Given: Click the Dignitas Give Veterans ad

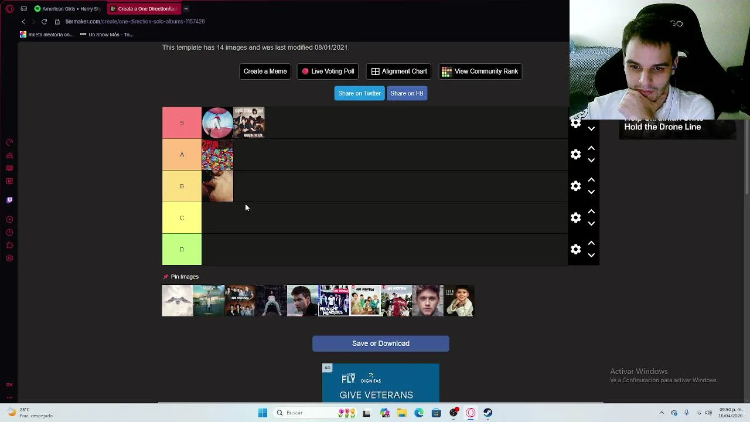Looking at the screenshot, I should tap(381, 383).
